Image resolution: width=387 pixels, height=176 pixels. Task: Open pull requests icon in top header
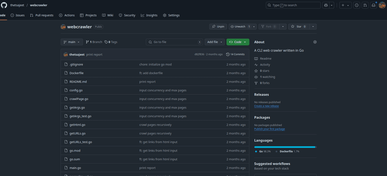(x=365, y=5)
